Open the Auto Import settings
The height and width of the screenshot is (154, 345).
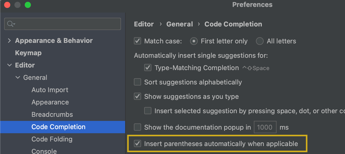(50, 90)
